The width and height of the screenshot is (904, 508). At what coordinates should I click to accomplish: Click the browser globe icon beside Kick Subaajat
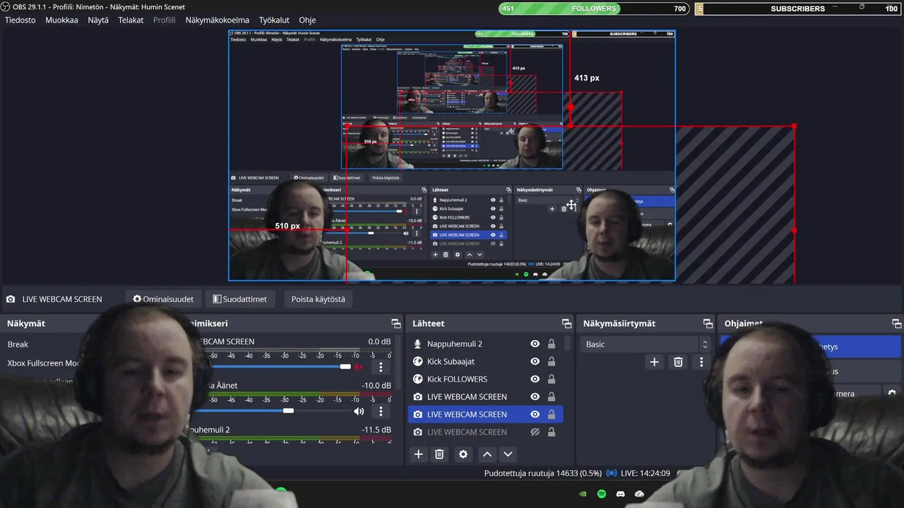point(417,361)
